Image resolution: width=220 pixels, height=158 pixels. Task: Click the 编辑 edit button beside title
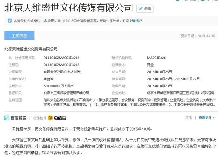point(145,9)
